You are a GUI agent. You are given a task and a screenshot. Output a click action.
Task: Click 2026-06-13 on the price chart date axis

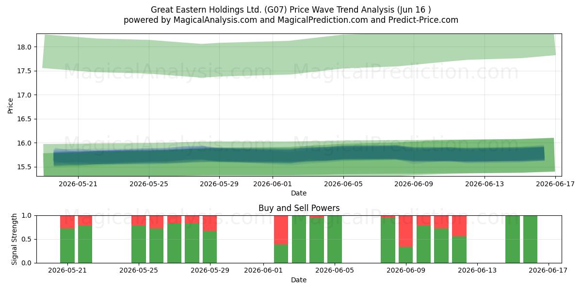[484, 184]
